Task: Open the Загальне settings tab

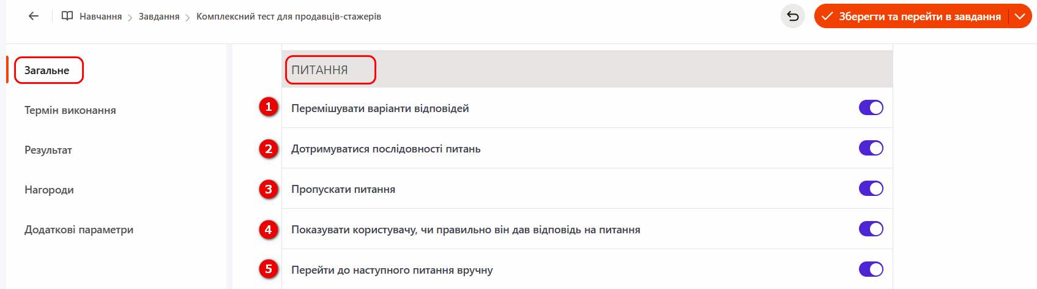Action: pos(47,70)
